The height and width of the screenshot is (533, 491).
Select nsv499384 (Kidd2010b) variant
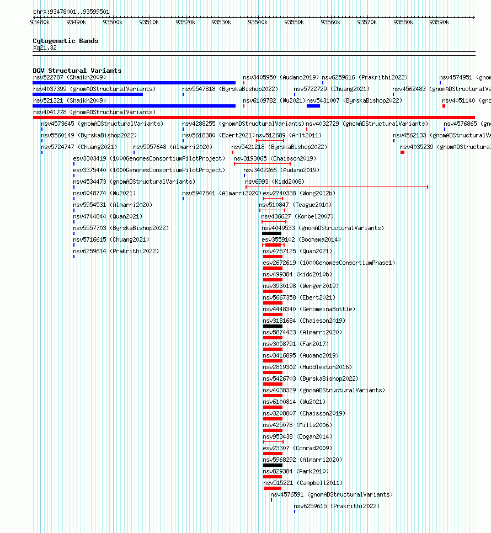coord(297,274)
